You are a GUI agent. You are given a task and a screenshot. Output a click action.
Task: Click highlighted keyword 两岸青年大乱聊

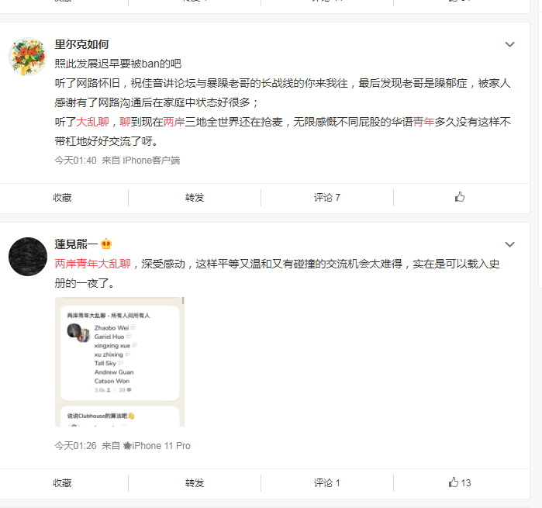pos(92,264)
